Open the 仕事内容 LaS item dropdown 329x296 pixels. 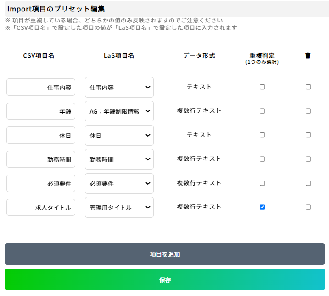click(x=119, y=87)
